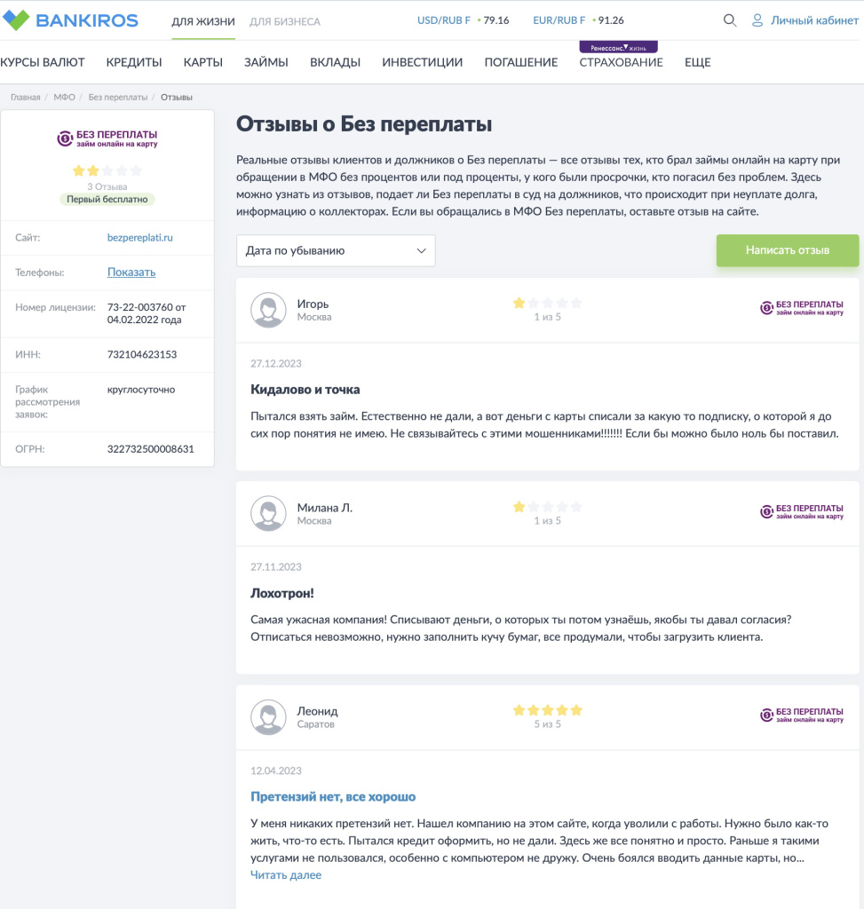This screenshot has height=909, width=864.
Task: Reveal phone numbers via Показать link
Action: click(x=131, y=273)
